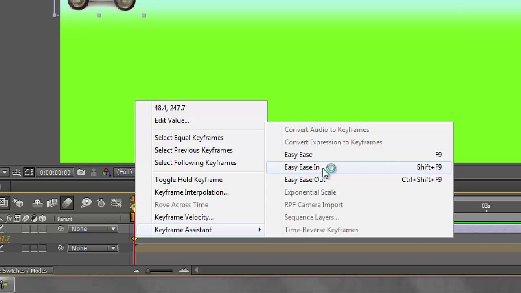The image size is (521, 293).
Task: Toggle the Auto-keyframe stopwatch button
Action: pos(101,203)
